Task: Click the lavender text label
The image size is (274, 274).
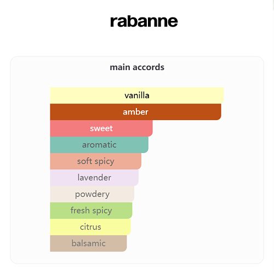Action: tap(94, 178)
